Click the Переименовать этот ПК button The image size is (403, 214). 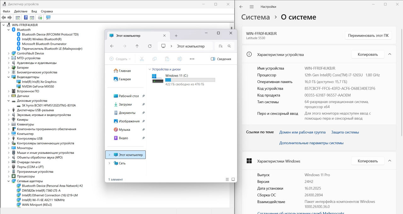pyautogui.click(x=368, y=36)
